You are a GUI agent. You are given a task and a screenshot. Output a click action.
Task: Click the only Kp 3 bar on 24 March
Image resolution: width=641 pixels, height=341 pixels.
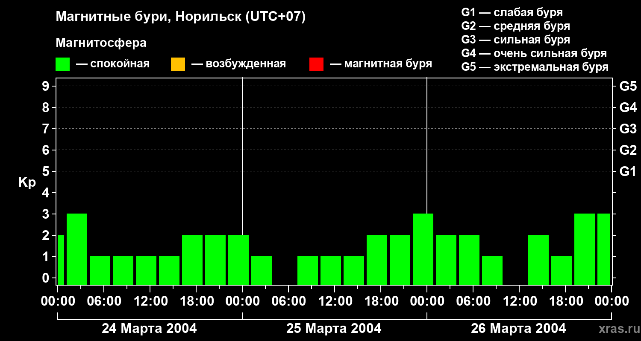[77, 249]
